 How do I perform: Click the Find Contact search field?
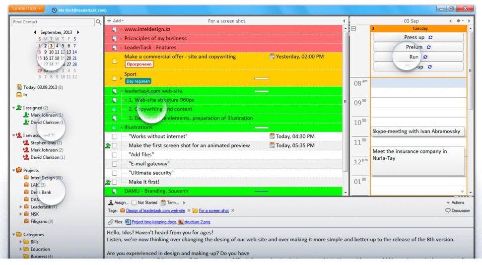pyautogui.click(x=53, y=22)
